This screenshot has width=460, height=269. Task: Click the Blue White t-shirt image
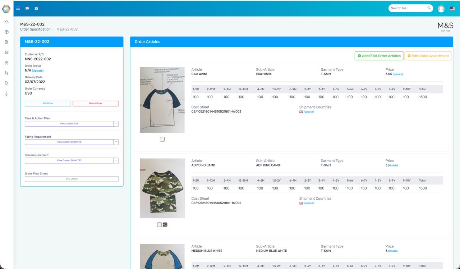coord(162,100)
